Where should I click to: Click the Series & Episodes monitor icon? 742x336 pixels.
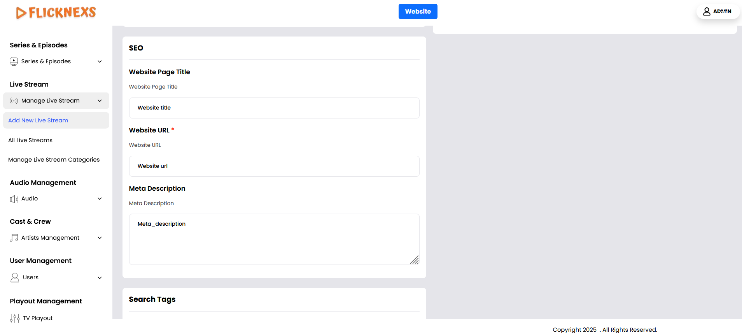[x=14, y=61]
